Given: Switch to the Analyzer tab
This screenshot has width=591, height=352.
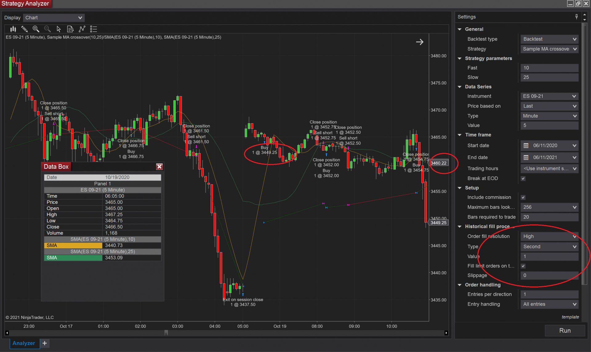Looking at the screenshot, I should (24, 343).
